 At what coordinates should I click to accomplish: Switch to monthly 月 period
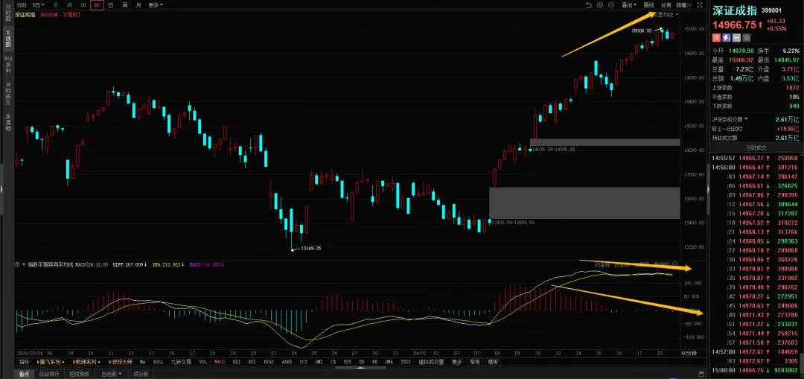[x=138, y=4]
